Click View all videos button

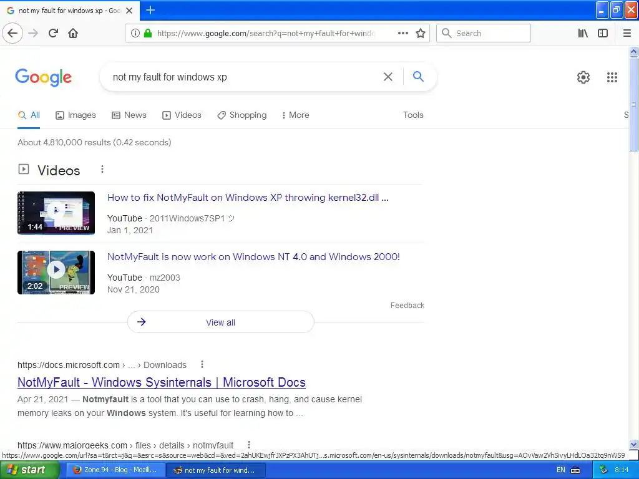coord(220,322)
